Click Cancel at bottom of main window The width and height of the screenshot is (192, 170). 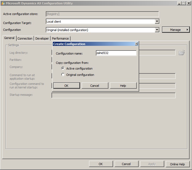(126, 164)
